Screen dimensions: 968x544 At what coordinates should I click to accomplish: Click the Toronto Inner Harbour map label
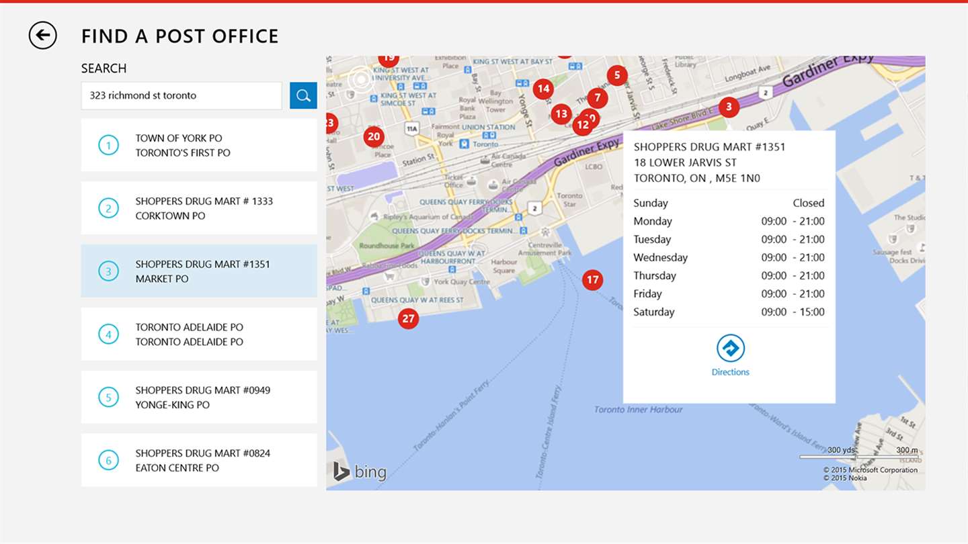[x=639, y=410]
